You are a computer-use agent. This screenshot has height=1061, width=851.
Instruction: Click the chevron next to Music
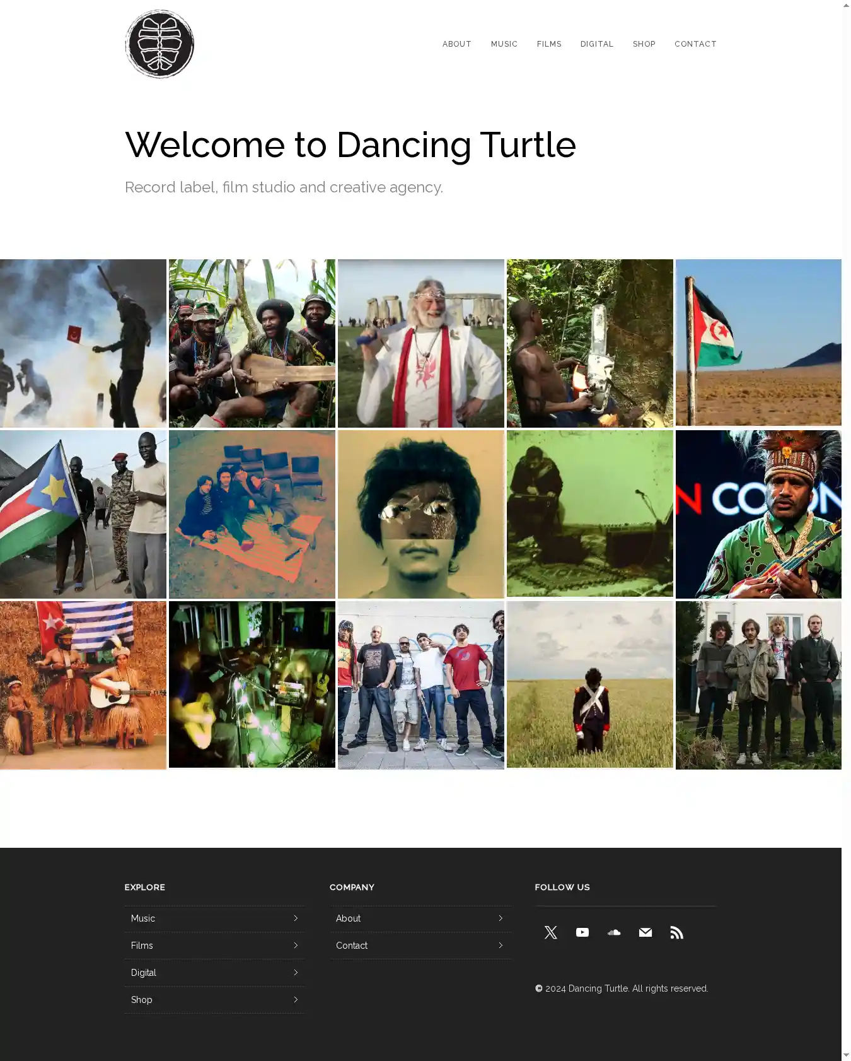(296, 918)
